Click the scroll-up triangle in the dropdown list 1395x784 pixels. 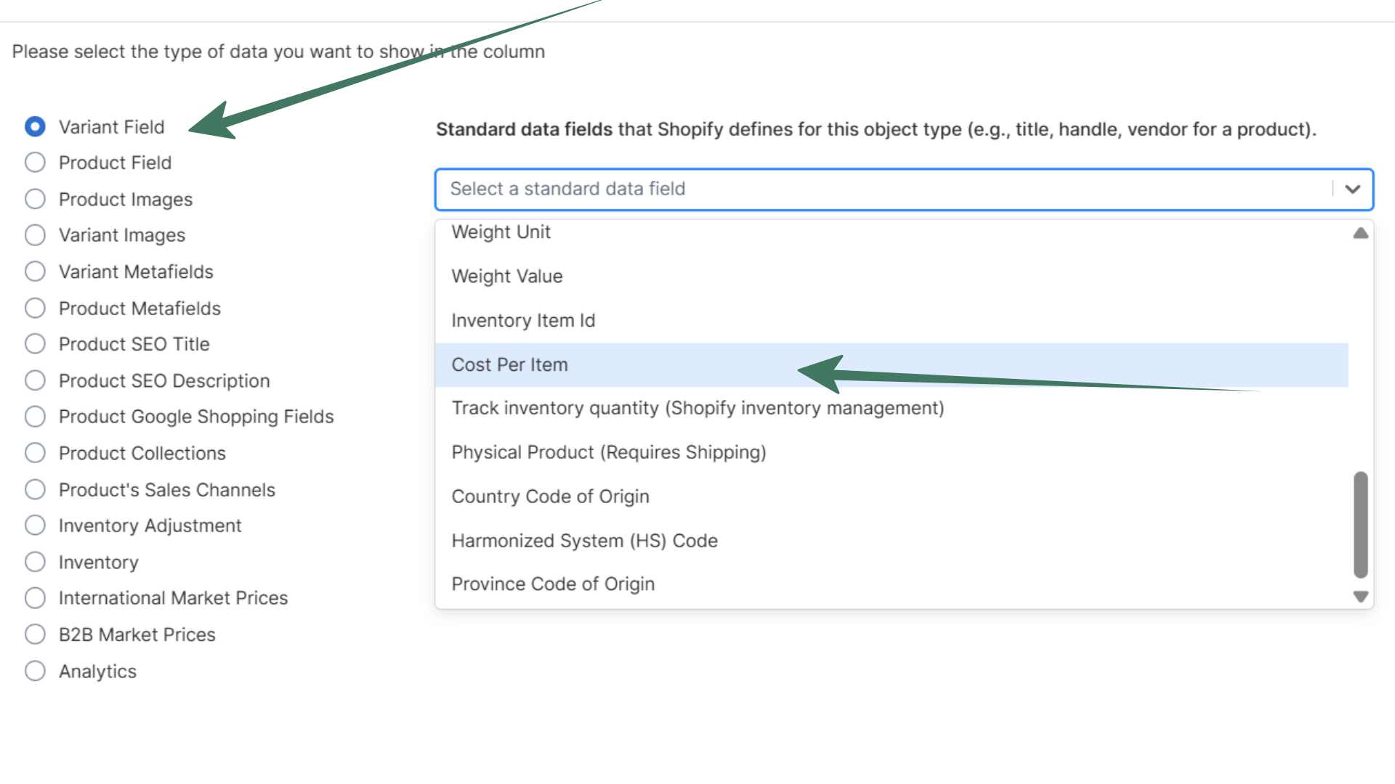click(1360, 232)
